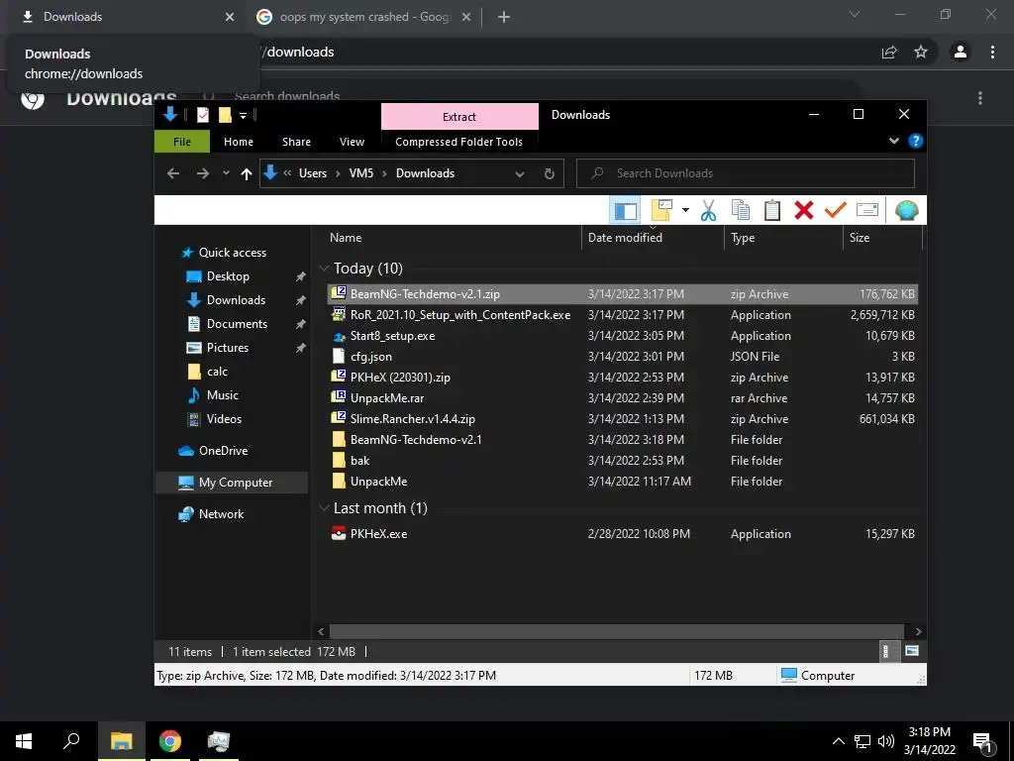Select RoR_2021.10_Setup_with_ContentPack.exe file
The image size is (1014, 761).
622,315
